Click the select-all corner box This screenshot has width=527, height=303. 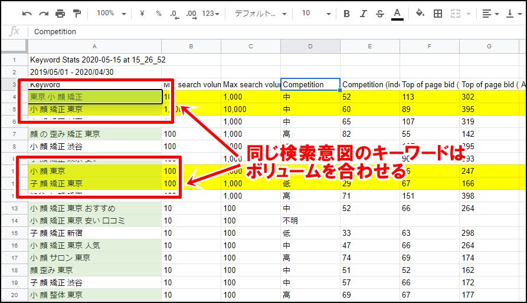click(x=14, y=47)
